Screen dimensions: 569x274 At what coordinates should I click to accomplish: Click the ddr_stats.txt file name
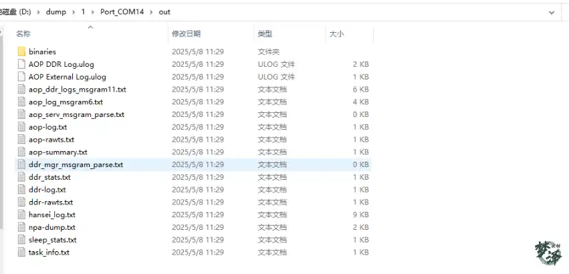tap(49, 177)
